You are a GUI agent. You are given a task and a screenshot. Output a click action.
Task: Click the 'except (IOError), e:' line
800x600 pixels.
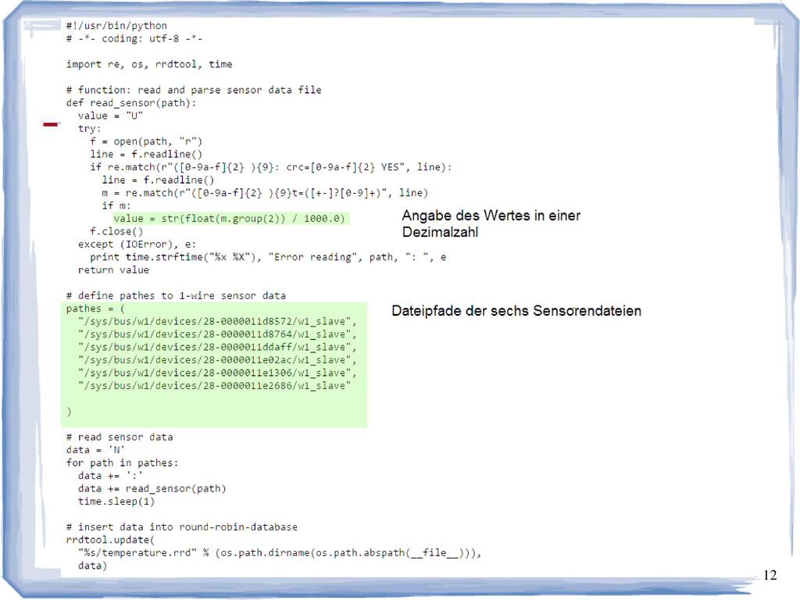tap(137, 245)
